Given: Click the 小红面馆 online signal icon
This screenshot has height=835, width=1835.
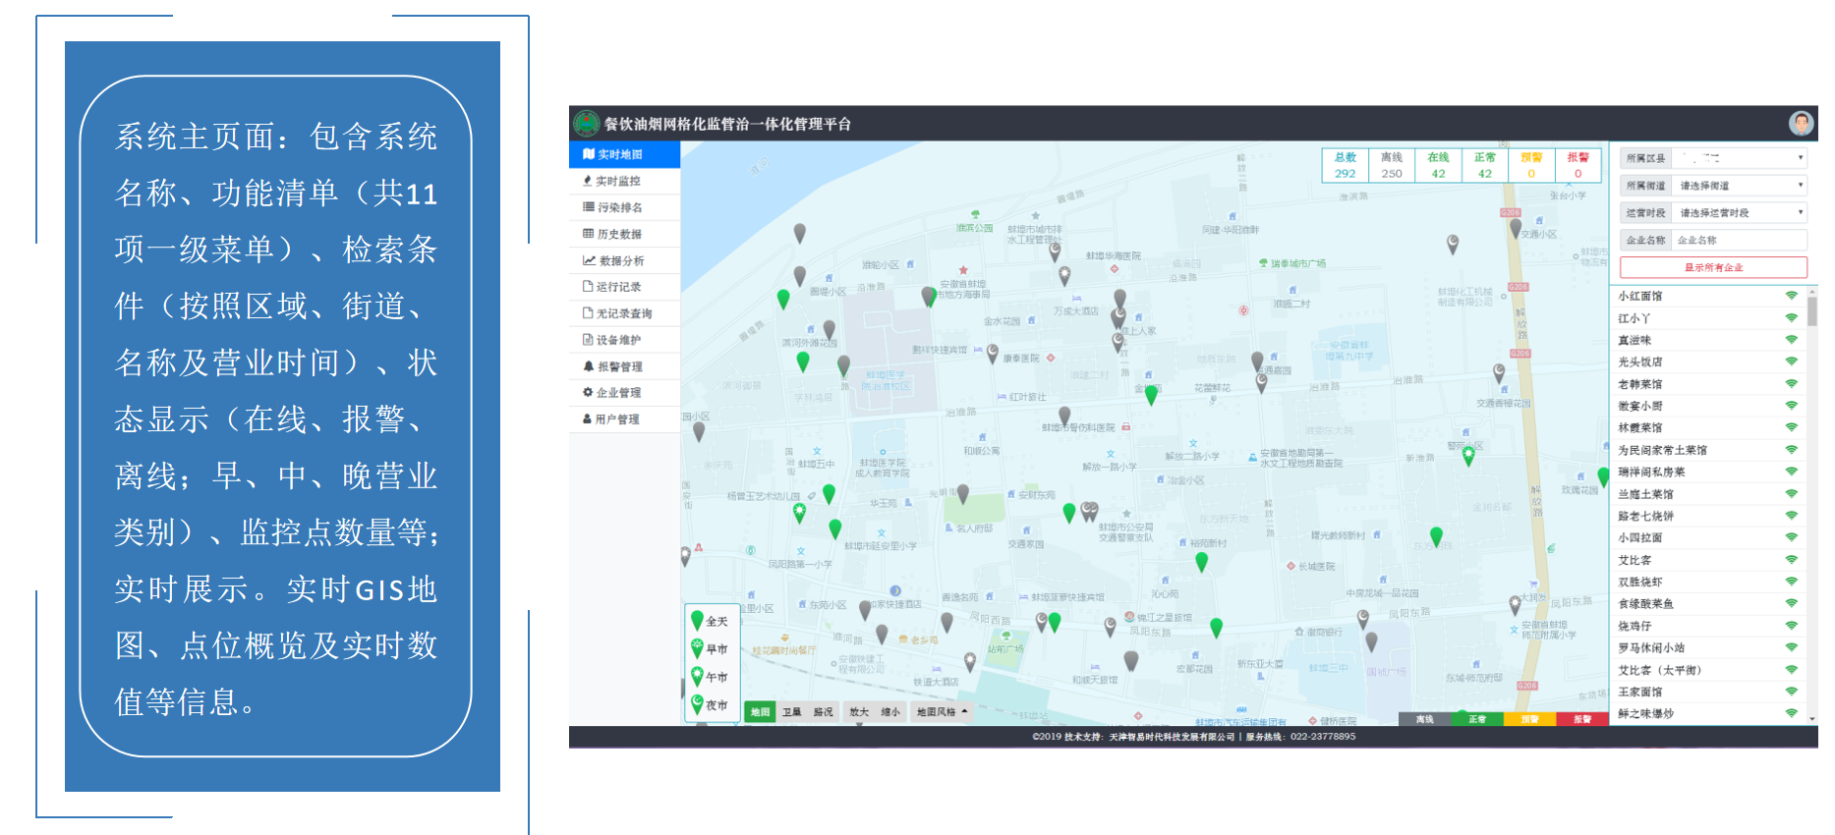Looking at the screenshot, I should [1791, 296].
